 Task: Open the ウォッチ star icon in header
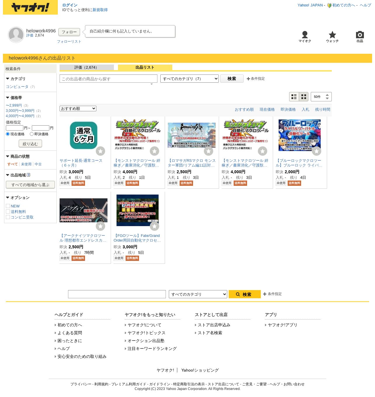click(332, 37)
